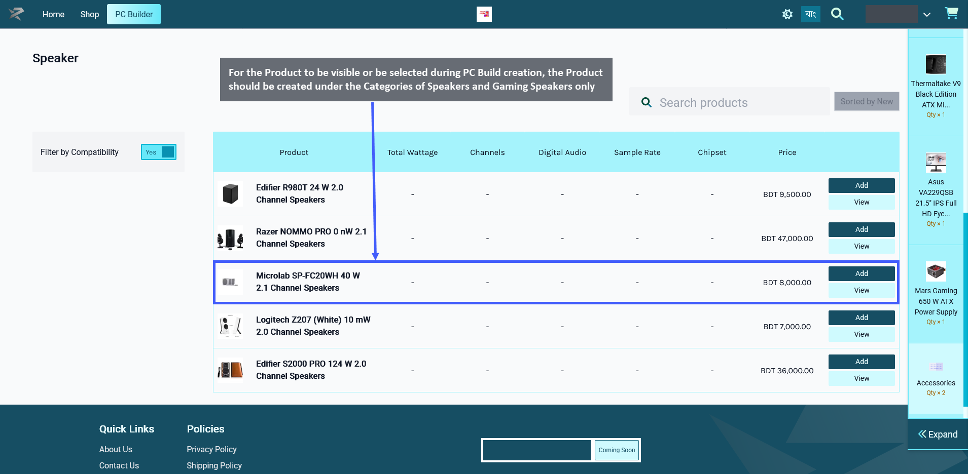Click the Total Wattage column header
Image resolution: width=968 pixels, height=474 pixels.
tap(412, 152)
